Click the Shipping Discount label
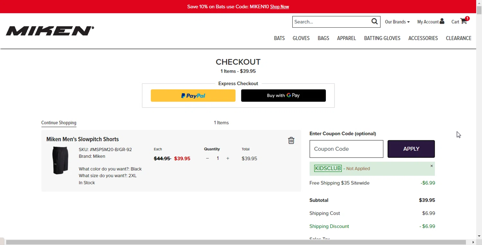482x245 pixels. pos(329,226)
